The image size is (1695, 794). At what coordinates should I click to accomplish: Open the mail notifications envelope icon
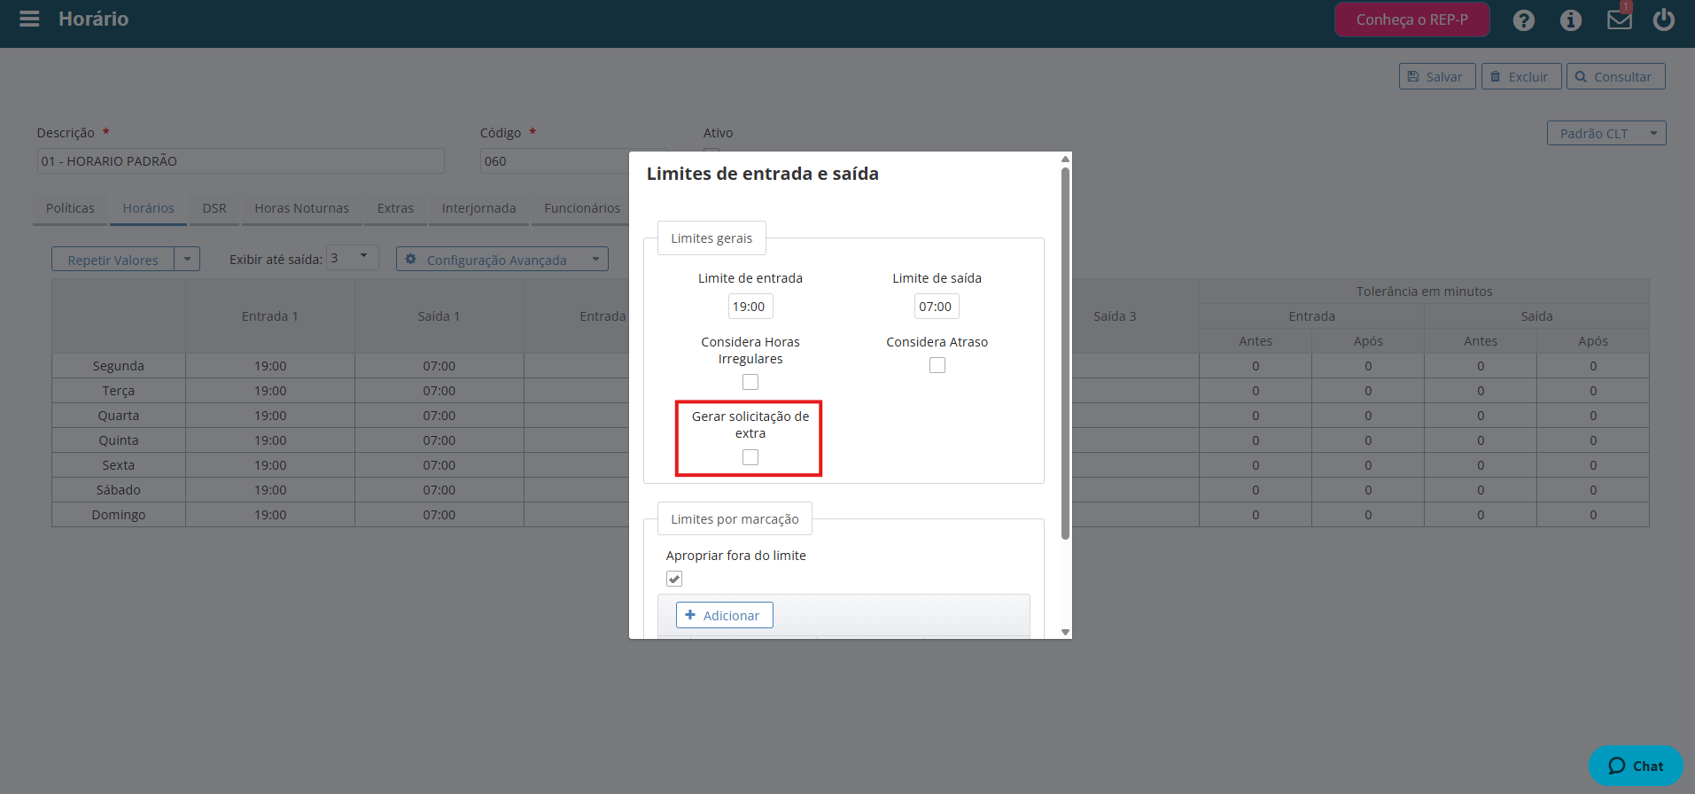point(1619,19)
